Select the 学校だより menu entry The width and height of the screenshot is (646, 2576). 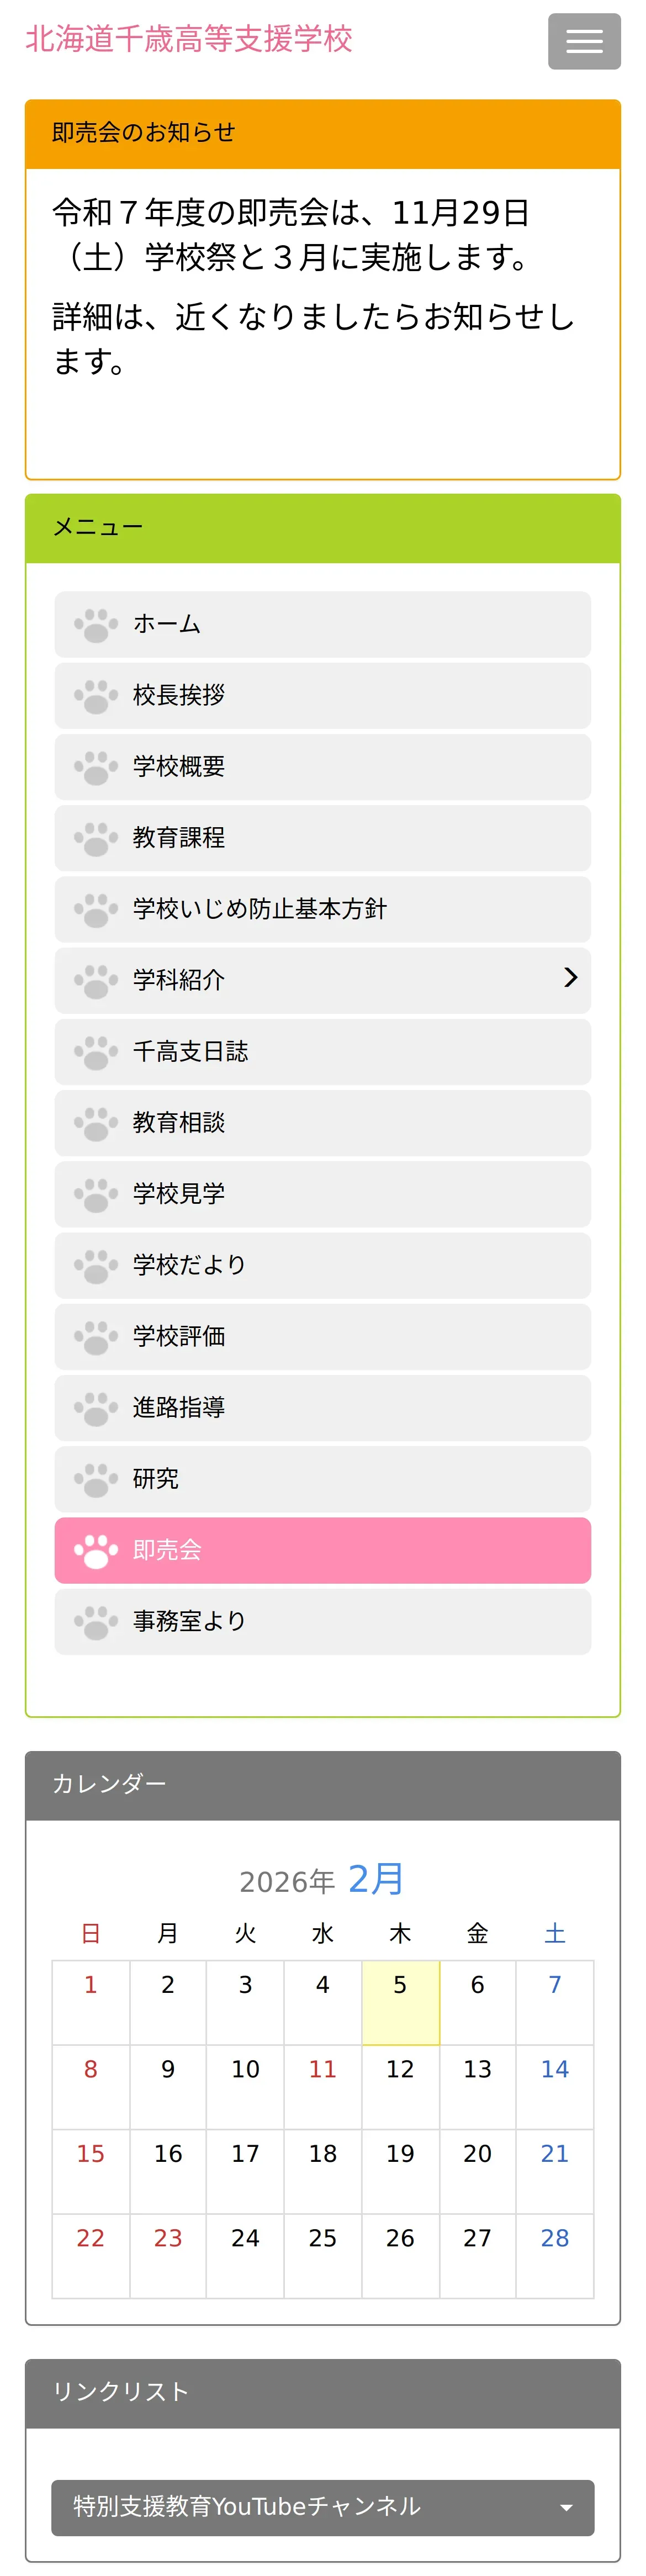pyautogui.click(x=323, y=1265)
